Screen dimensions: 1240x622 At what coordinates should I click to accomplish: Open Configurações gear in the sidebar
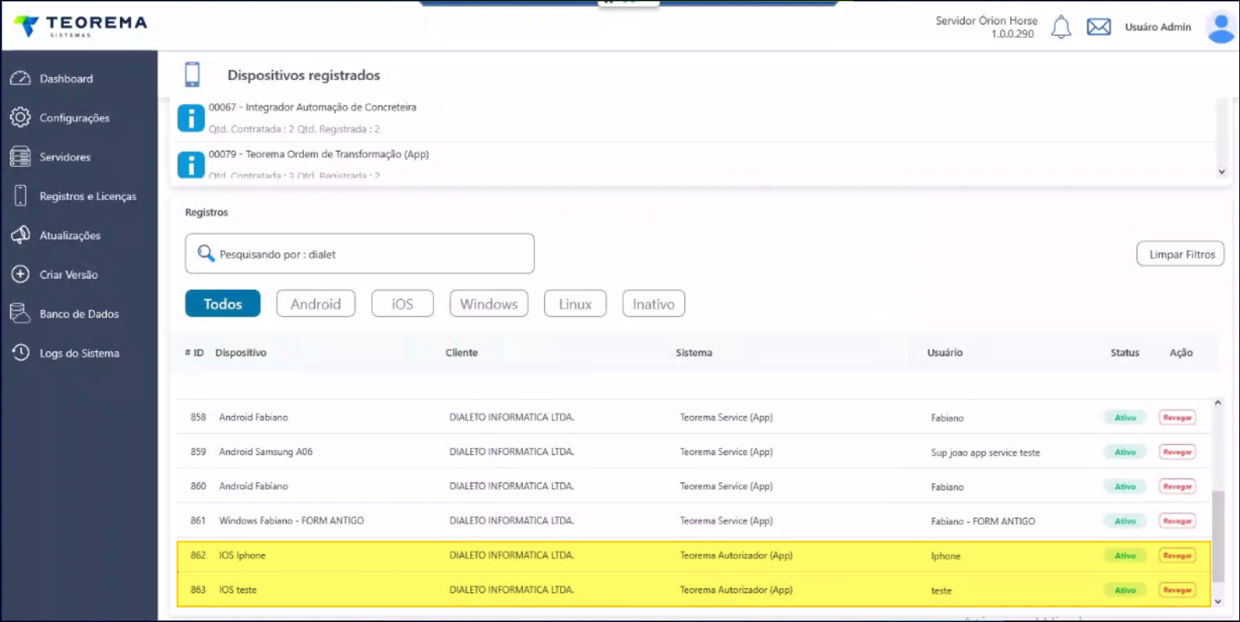pyautogui.click(x=21, y=117)
